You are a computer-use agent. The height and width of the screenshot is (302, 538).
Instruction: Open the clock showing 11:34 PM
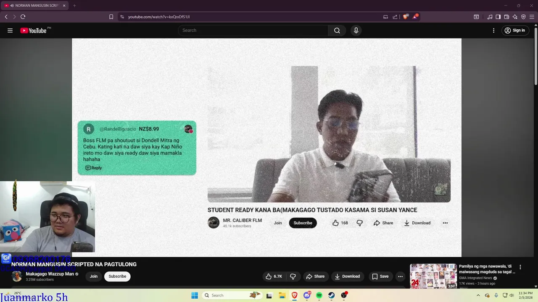[525, 295]
